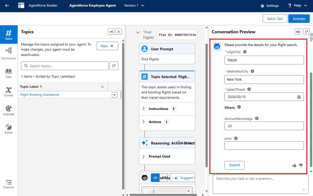Send the message with arrow icon

point(304,189)
